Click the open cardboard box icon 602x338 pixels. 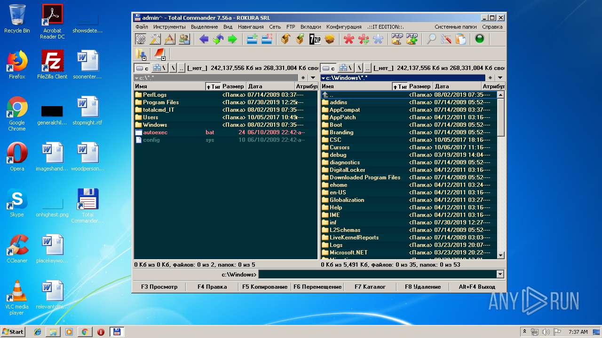330,39
